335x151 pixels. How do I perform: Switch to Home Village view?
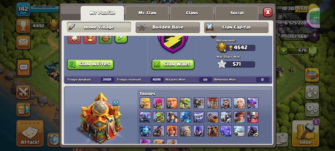point(99,27)
